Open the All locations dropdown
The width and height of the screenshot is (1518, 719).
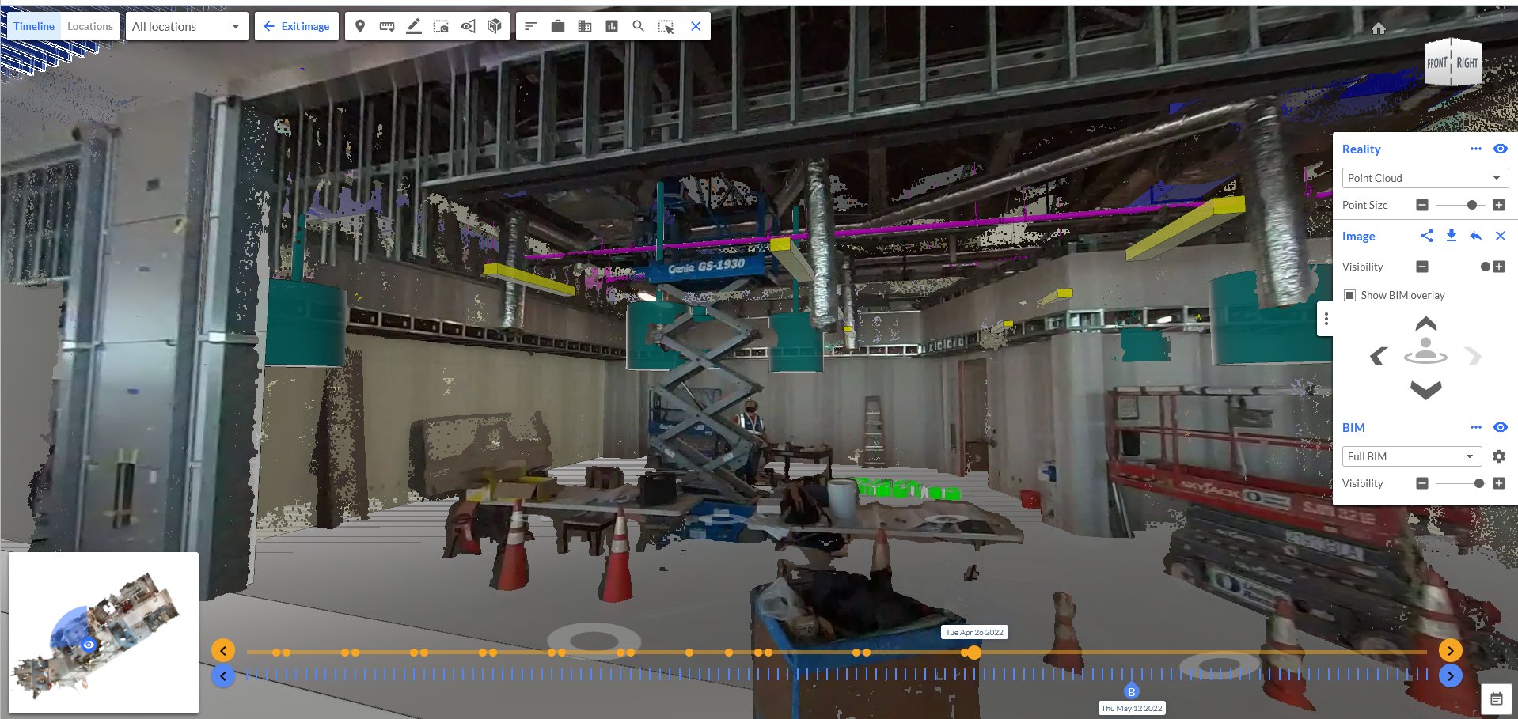(186, 25)
